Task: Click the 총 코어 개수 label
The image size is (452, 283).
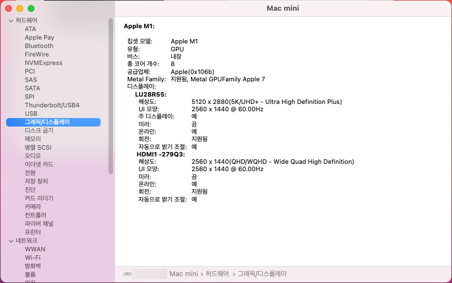Action: [143, 64]
